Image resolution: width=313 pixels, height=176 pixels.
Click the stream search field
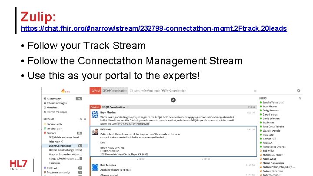tap(160, 91)
